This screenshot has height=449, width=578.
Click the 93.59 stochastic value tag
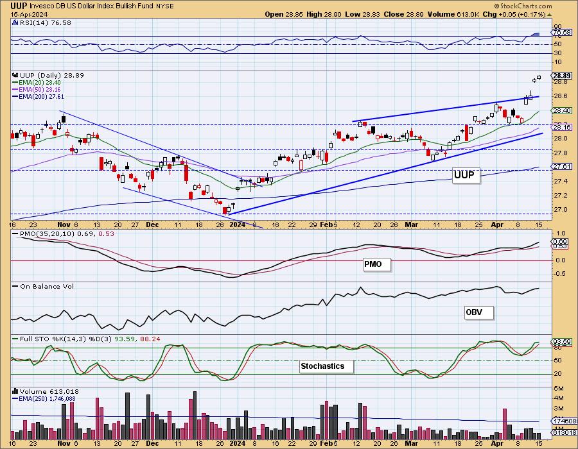coord(562,342)
